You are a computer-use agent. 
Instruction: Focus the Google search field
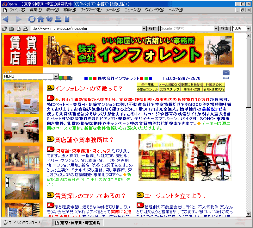coord(187,28)
